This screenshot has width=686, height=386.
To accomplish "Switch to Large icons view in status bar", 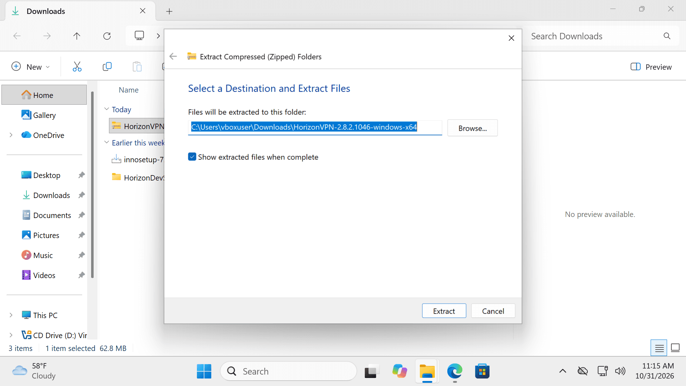I will pos(675,348).
